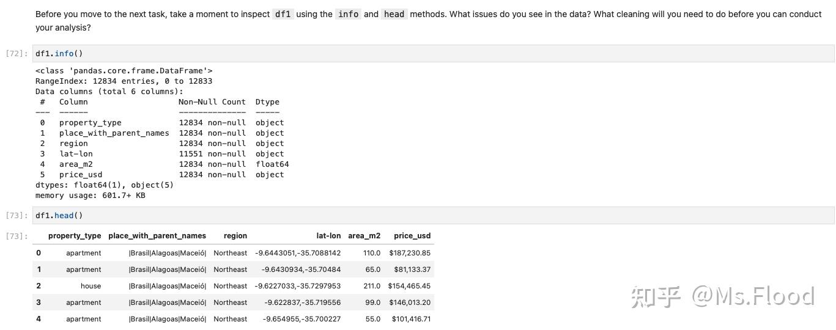Select the [72] input prompt label
Screen dimensions: 836x330
17,54
